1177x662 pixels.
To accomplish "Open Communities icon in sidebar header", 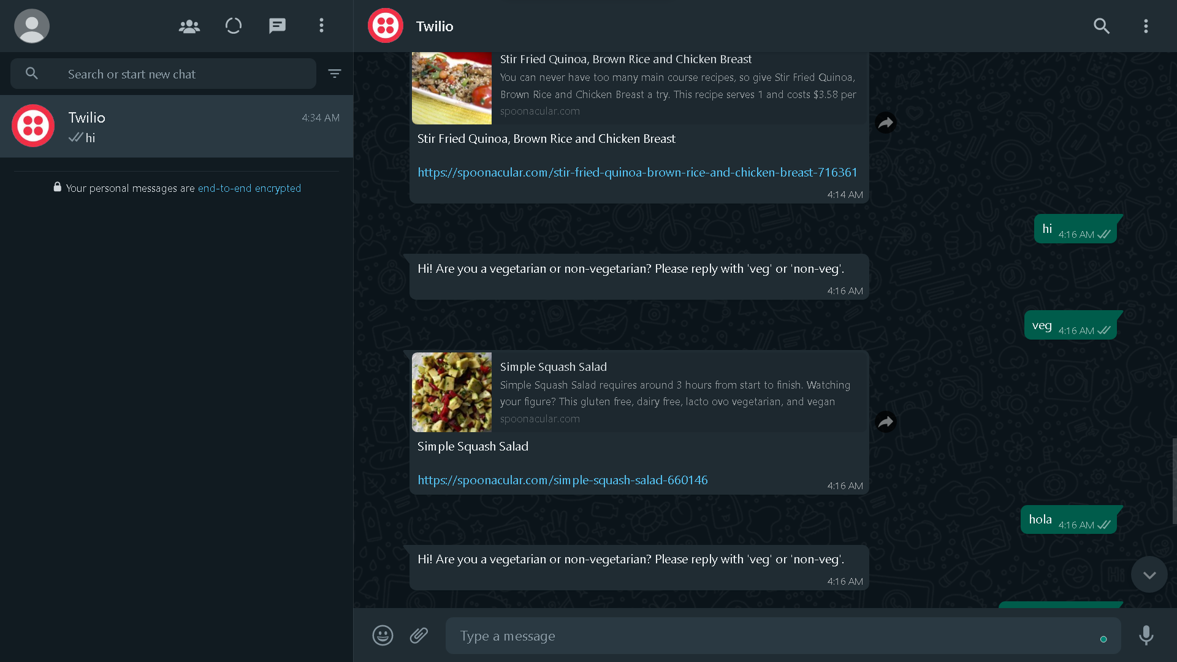I will 189,26.
